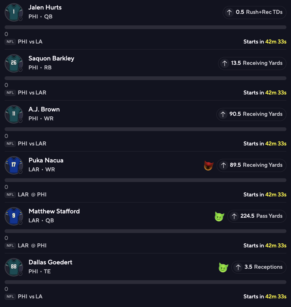Click up arrow on 3.5 Receptions
This screenshot has width=291, height=307.
(238, 267)
